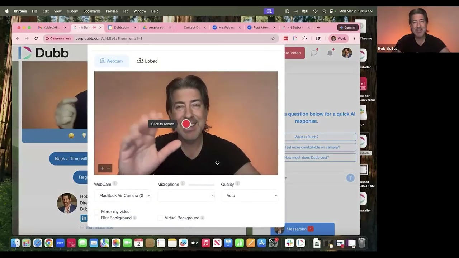Switch to the Post Attendee browser tab
Image resolution: width=459 pixels, height=258 pixels.
[261, 27]
